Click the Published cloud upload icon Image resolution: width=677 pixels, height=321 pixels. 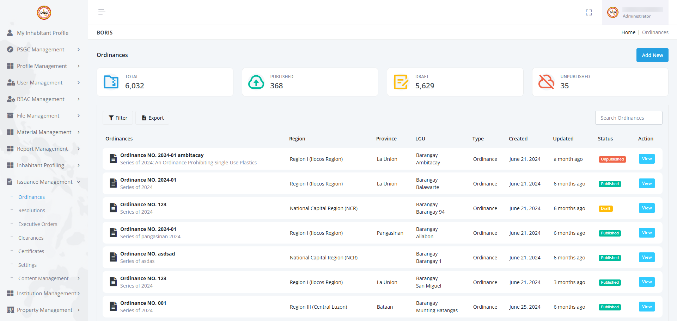click(256, 82)
